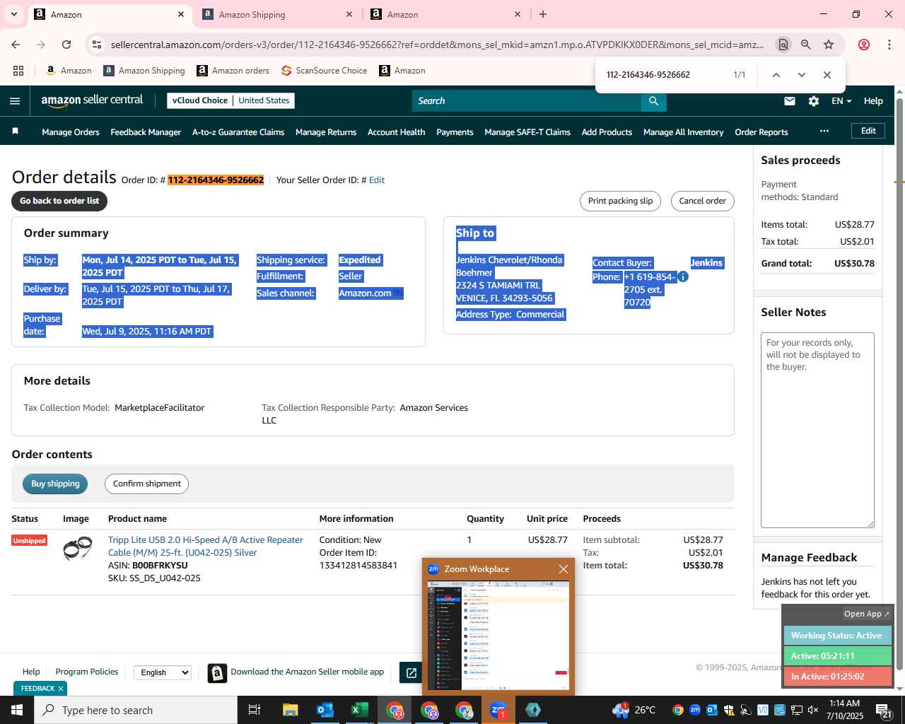This screenshot has width=905, height=724.
Task: Switch to the Amazon Shipping browser tab
Action: point(277,14)
